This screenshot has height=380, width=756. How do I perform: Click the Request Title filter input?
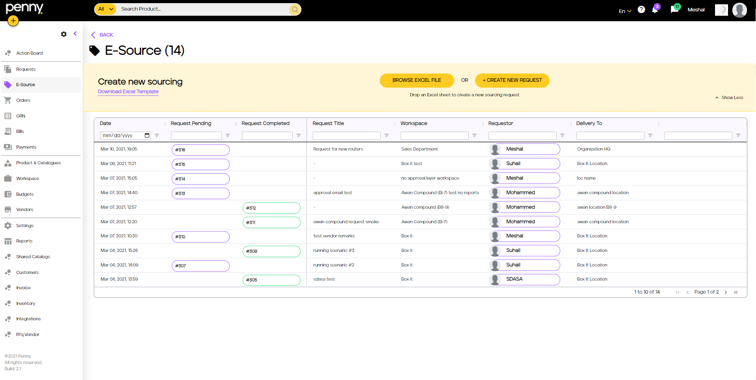[347, 136]
